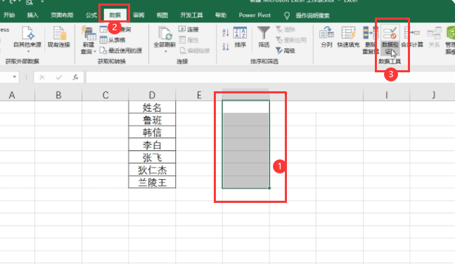Switch to 开始 Home tab
Image resolution: width=455 pixels, height=264 pixels.
(9, 15)
